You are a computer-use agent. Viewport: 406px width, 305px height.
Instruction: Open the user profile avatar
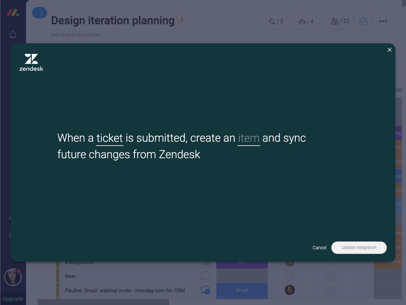(x=13, y=277)
